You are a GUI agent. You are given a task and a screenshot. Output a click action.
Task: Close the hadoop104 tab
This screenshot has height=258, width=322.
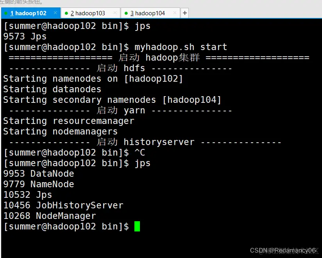pos(175,13)
